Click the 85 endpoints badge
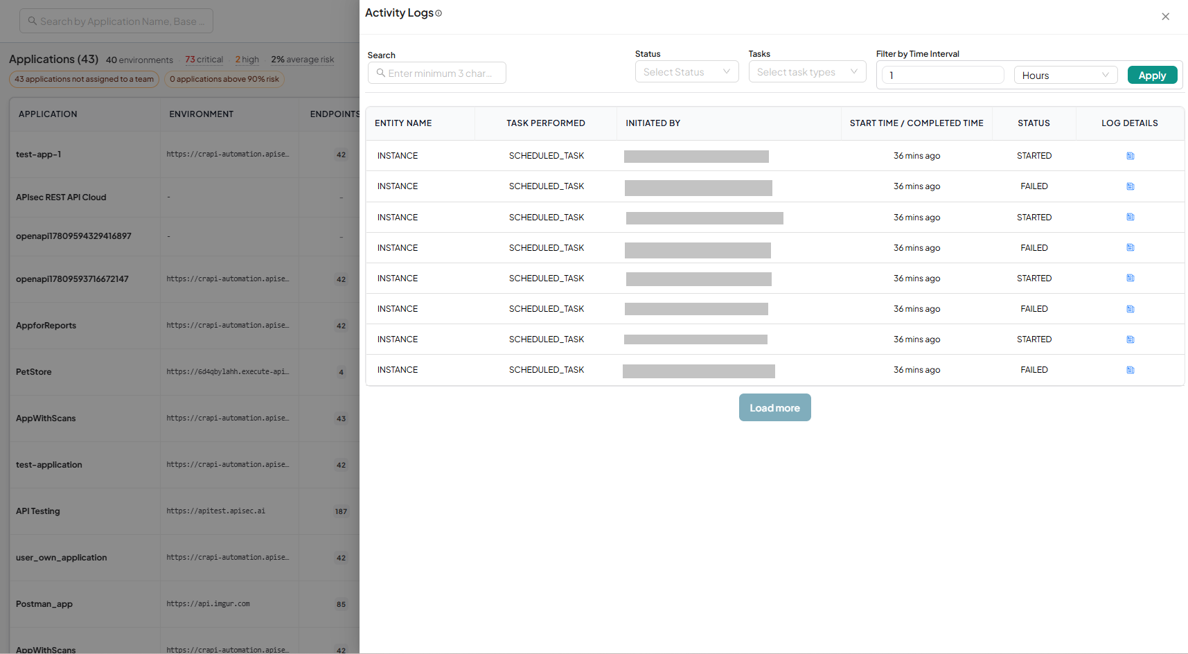 pos(341,605)
